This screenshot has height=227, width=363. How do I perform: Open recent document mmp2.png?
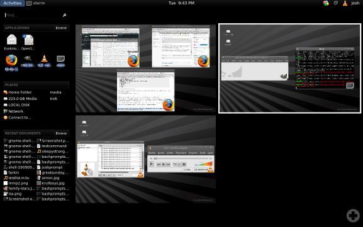point(16,183)
